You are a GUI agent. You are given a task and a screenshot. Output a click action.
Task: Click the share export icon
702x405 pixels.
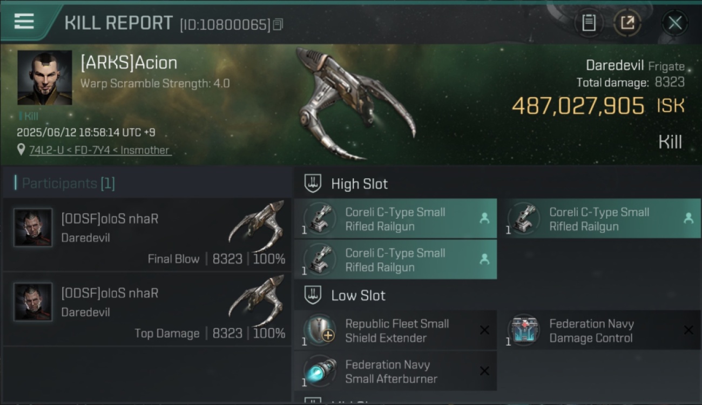627,23
